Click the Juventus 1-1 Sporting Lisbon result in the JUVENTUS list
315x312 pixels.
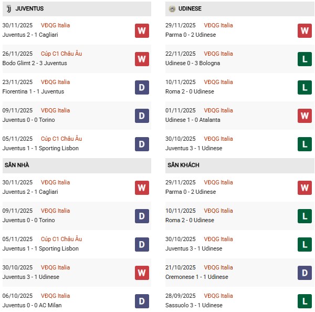40,148
